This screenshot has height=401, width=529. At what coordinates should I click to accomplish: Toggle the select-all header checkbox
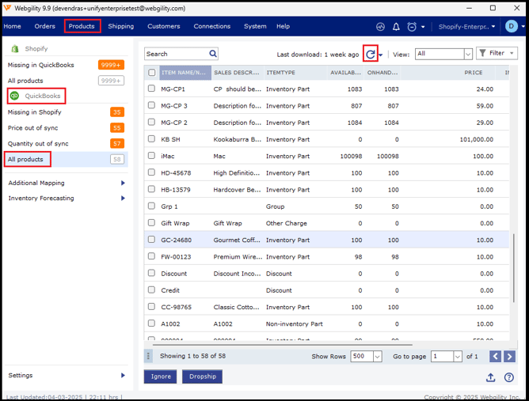pyautogui.click(x=152, y=73)
